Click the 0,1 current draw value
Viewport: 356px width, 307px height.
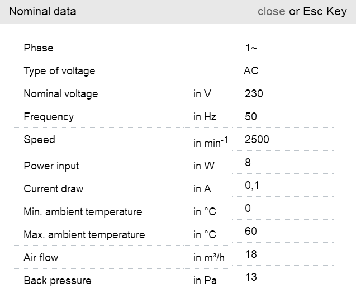coord(252,186)
